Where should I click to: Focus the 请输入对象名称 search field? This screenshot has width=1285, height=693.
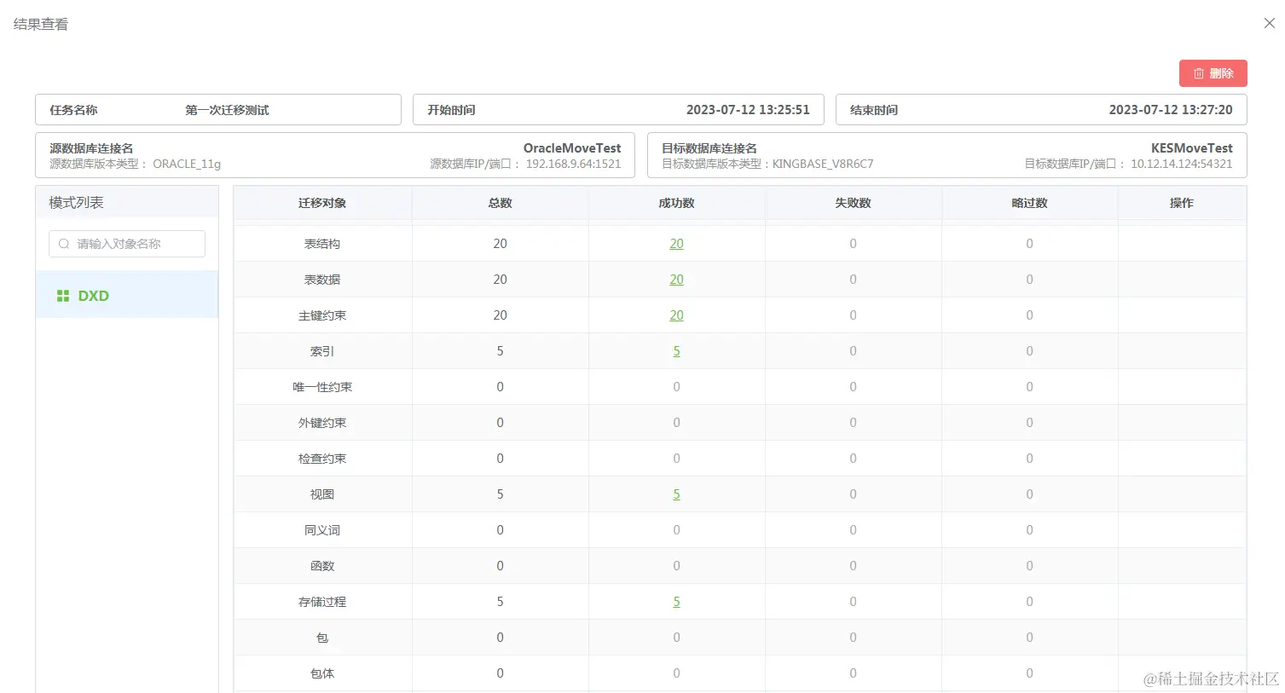127,244
